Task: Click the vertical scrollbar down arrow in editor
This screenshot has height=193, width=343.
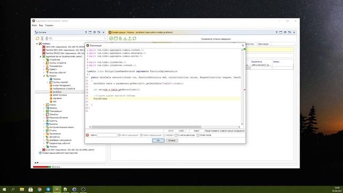Action: point(242,124)
